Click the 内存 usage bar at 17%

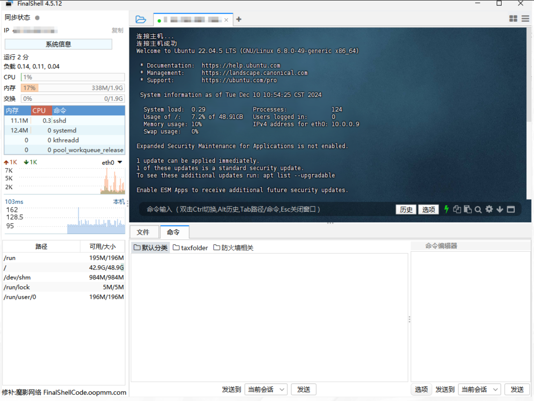pyautogui.click(x=72, y=88)
